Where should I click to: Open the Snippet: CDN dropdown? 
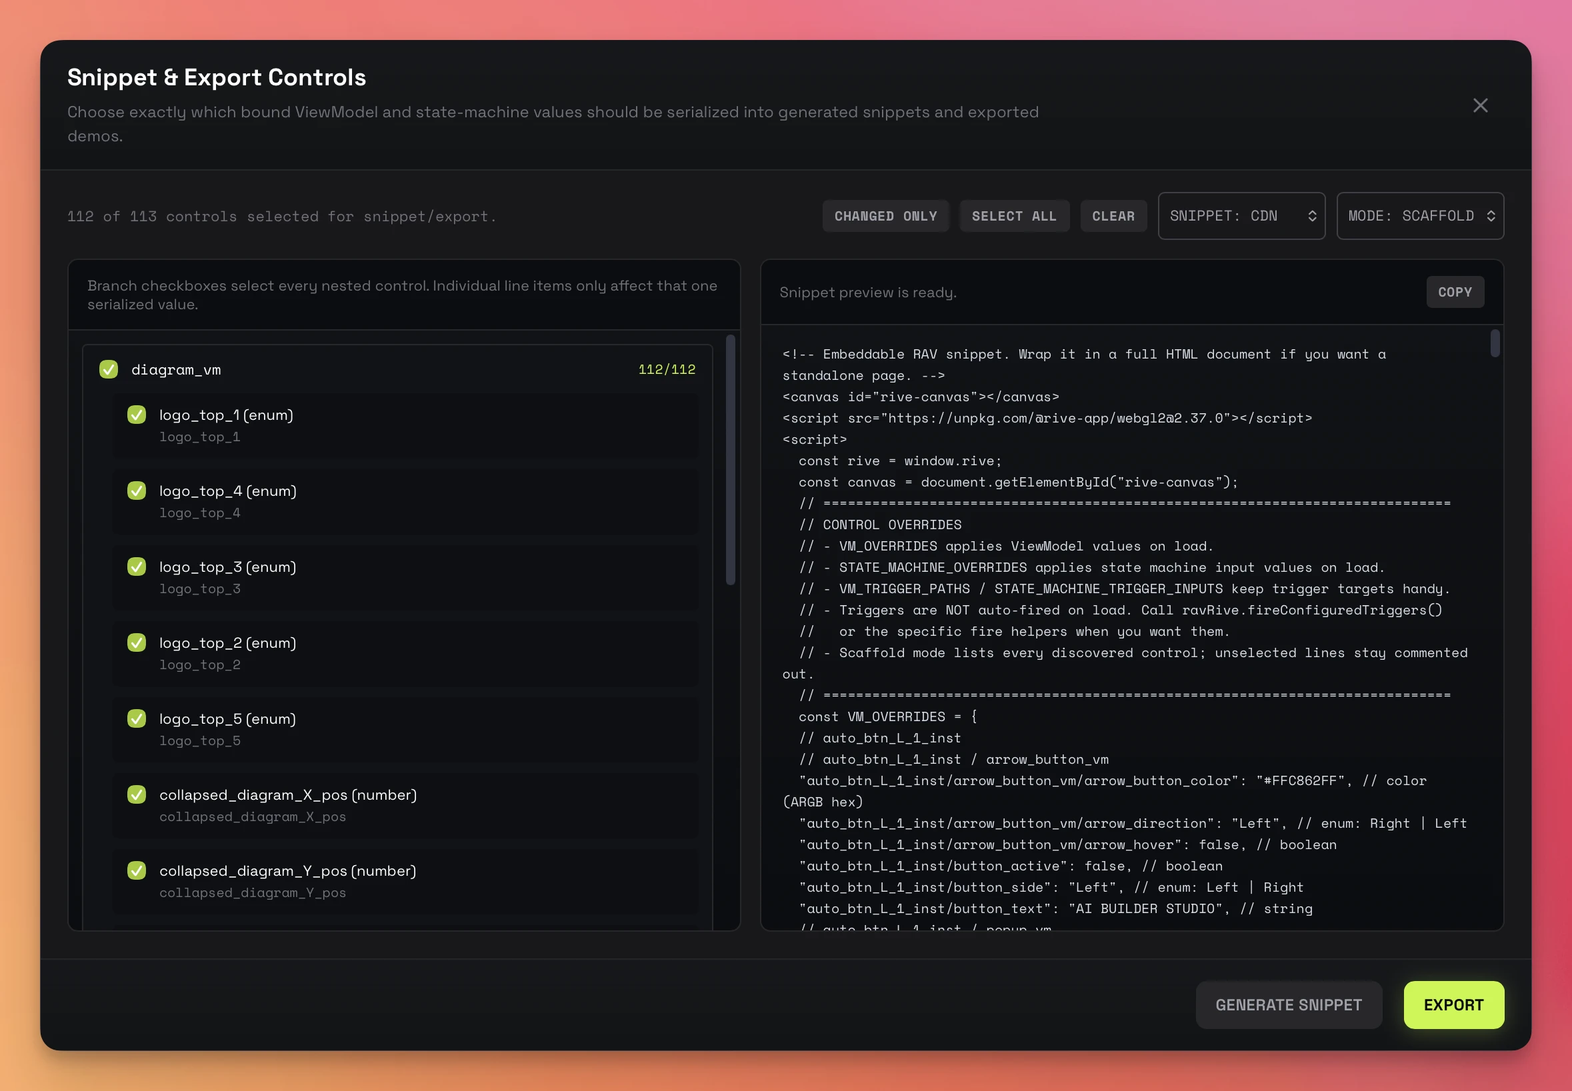click(1241, 216)
